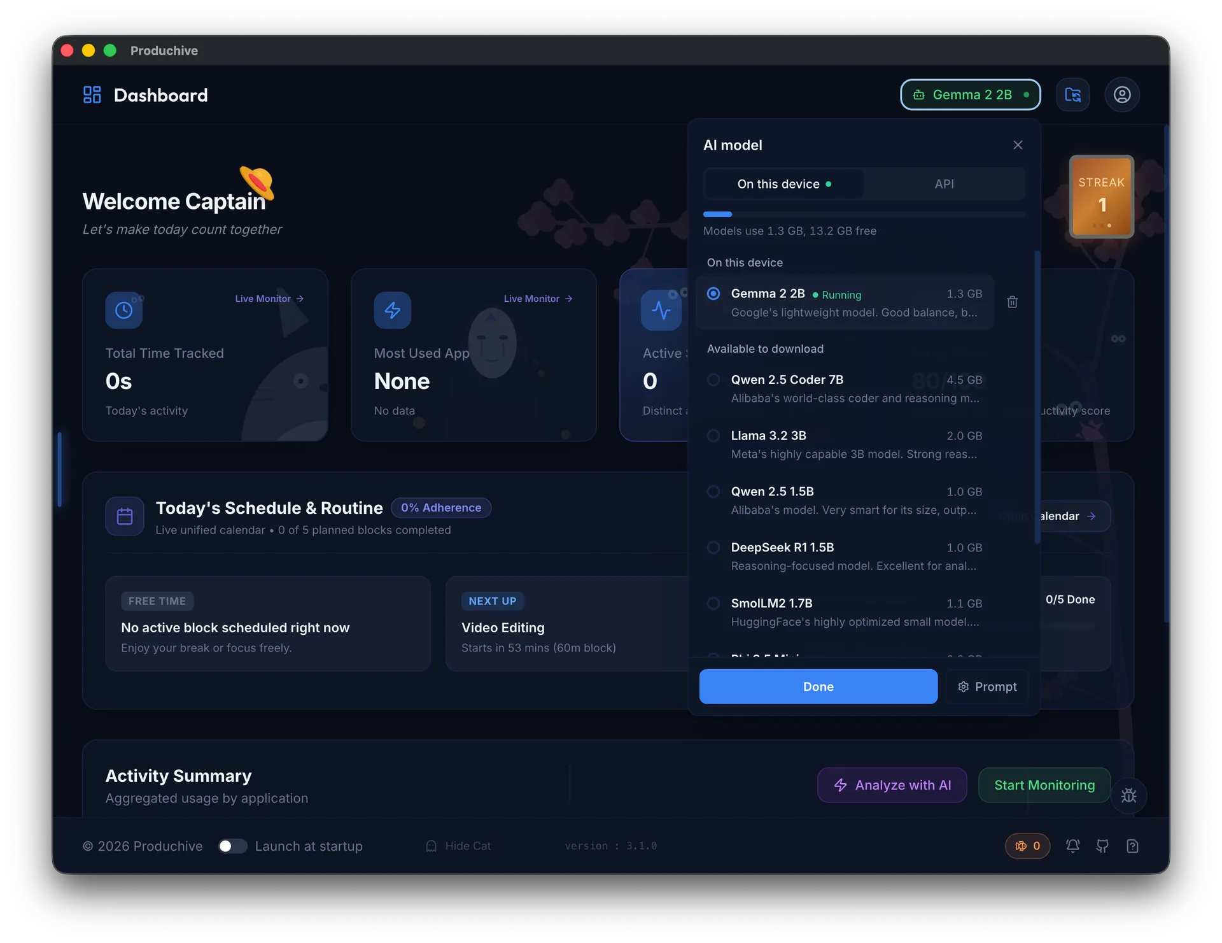Select the DeepSeek R1 1.5B model

point(845,557)
